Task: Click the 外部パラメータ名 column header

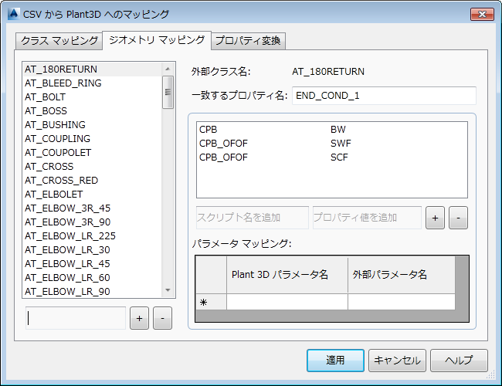Action: tap(402, 275)
